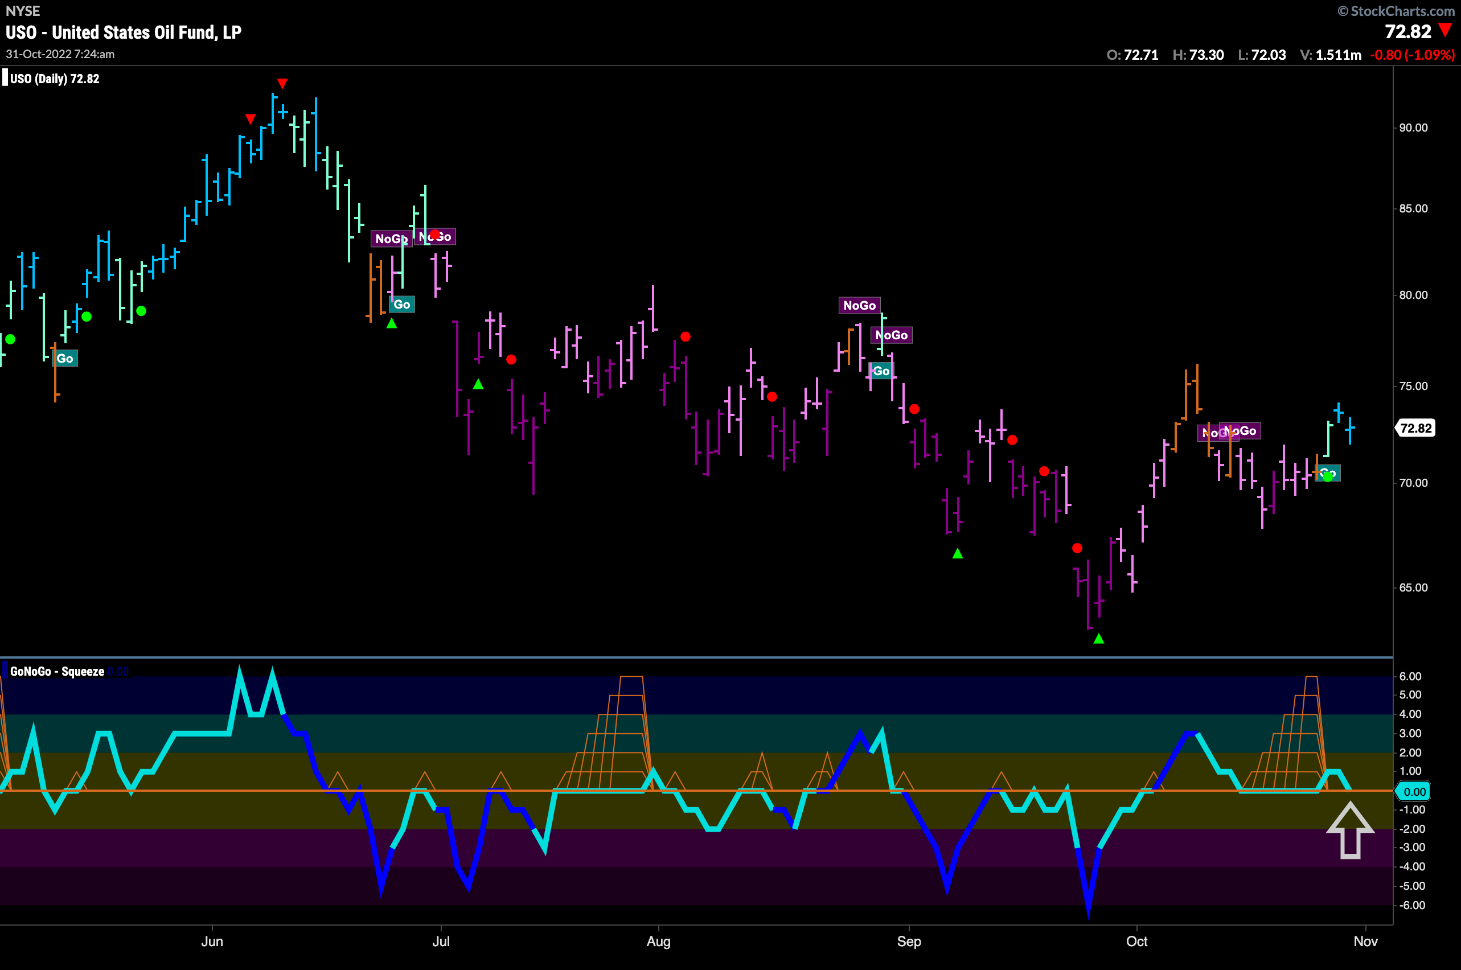Click the volume value V: 1.511m

pyautogui.click(x=1331, y=55)
